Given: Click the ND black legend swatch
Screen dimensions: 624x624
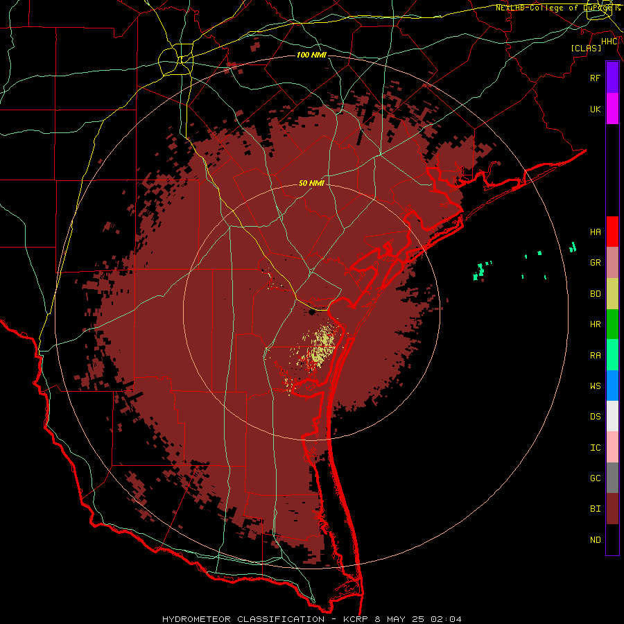Looking at the screenshot, I should point(612,539).
